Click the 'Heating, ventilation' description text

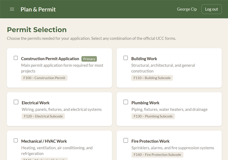tap(57, 151)
